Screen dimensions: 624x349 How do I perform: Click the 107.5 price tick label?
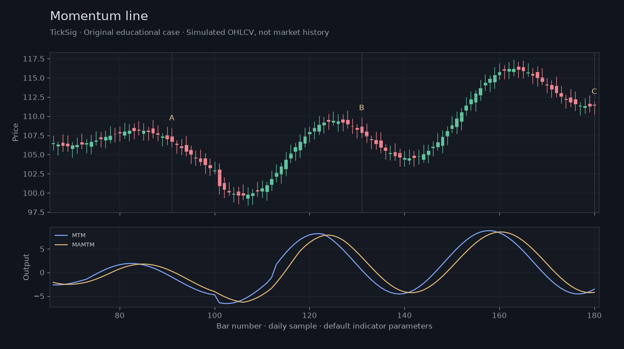[35, 136]
